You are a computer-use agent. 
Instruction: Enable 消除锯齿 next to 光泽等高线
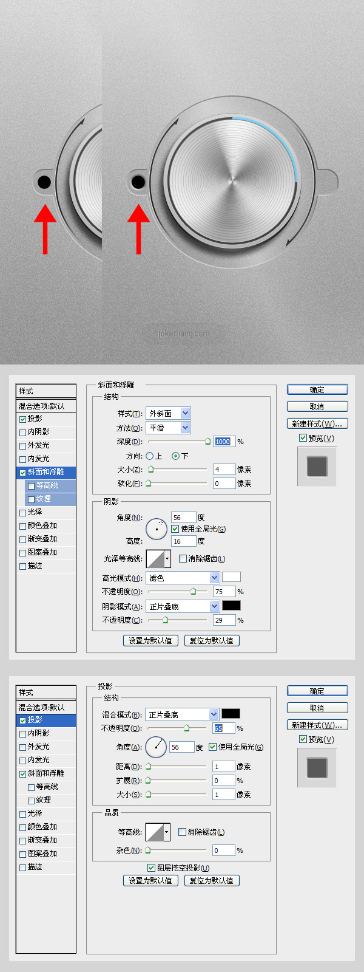pos(183,558)
